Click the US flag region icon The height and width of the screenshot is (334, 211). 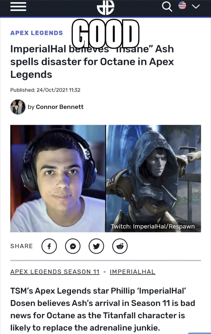182,6
